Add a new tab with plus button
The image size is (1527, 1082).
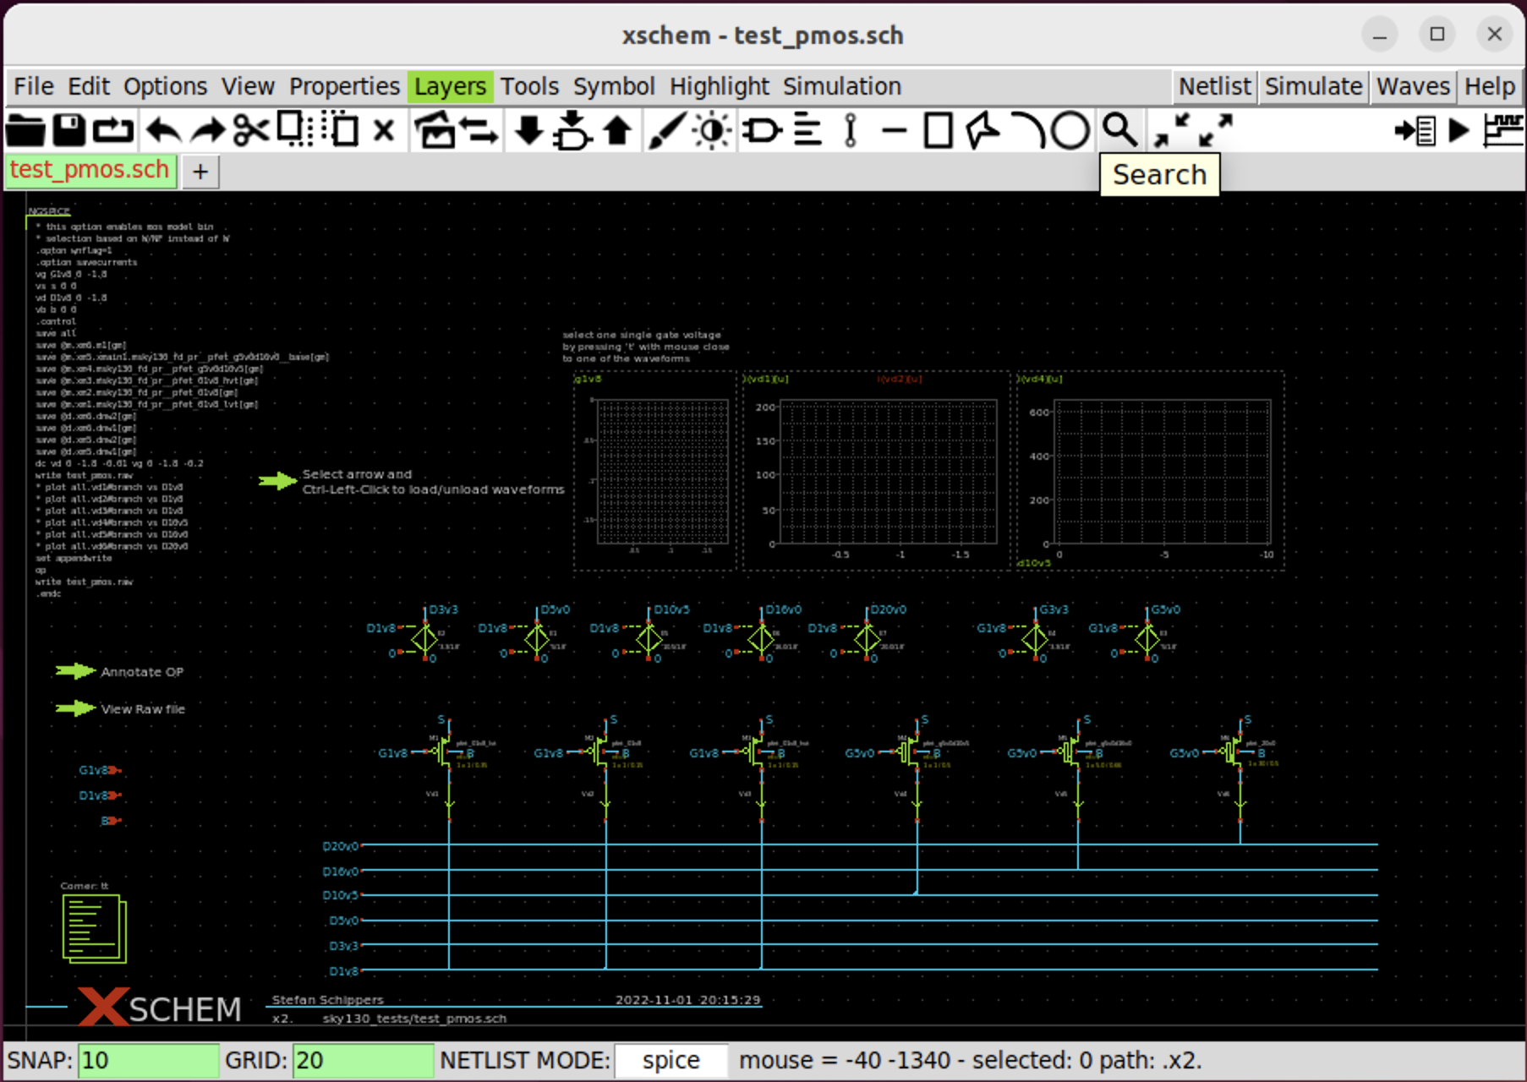200,172
